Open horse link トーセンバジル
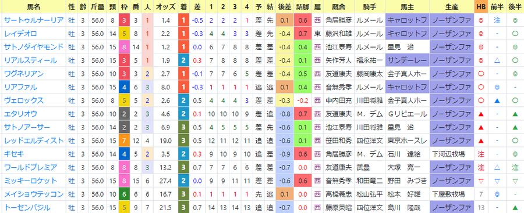 [27, 207]
